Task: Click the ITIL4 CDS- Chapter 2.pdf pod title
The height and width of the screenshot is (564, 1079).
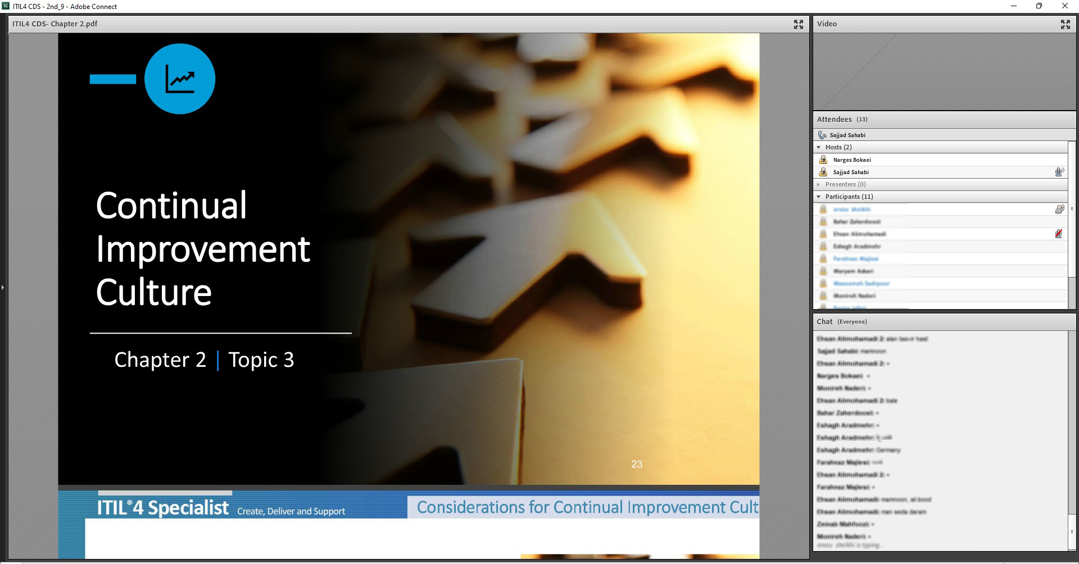Action: point(55,24)
